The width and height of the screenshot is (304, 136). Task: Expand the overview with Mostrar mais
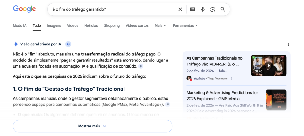92,126
